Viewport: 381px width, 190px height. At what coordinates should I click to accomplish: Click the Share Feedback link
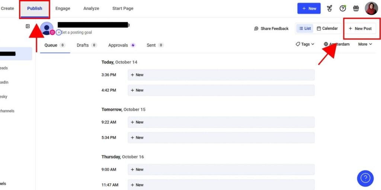271,29
